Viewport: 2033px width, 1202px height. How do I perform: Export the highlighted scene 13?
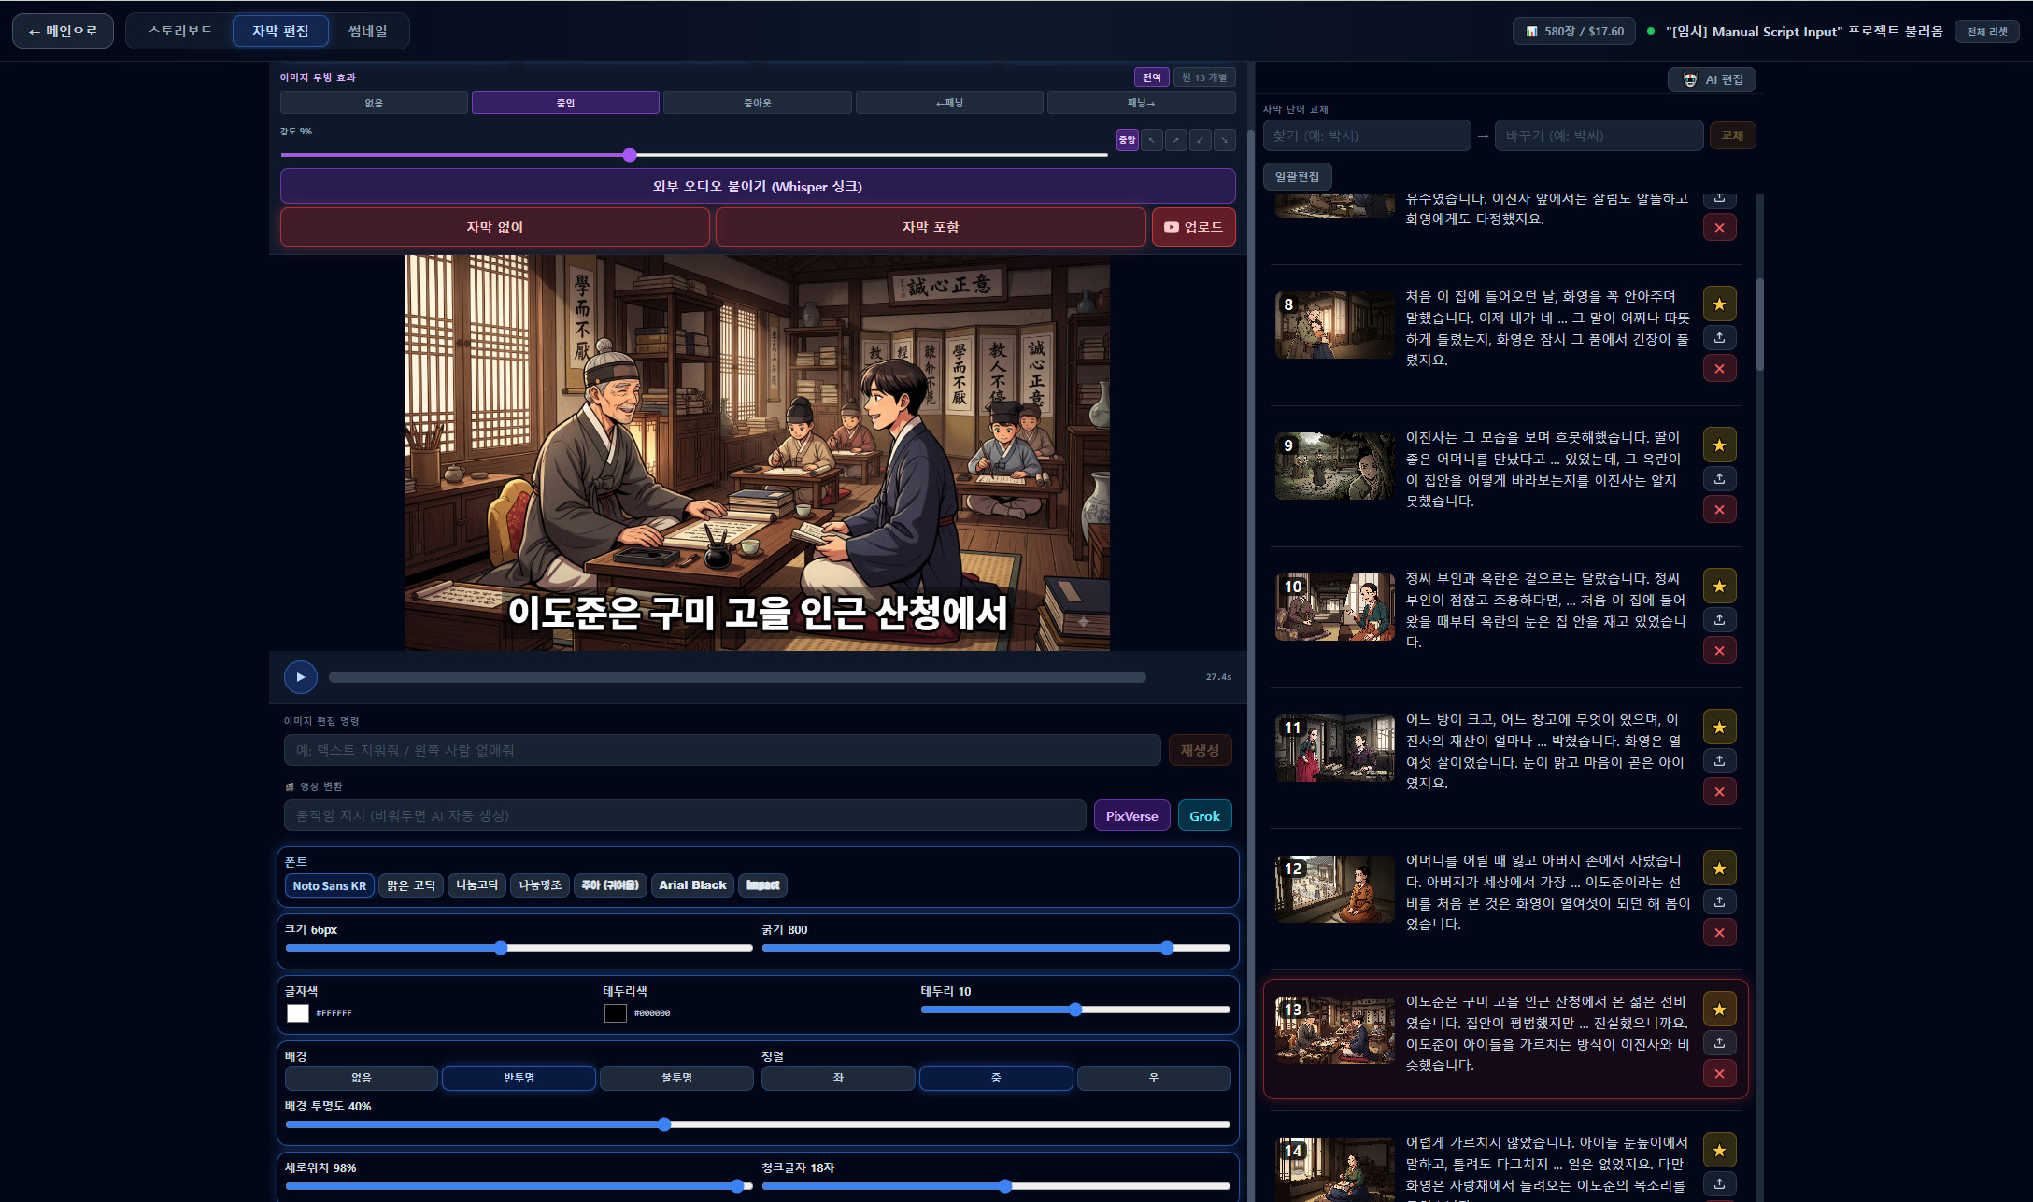click(x=1719, y=1042)
